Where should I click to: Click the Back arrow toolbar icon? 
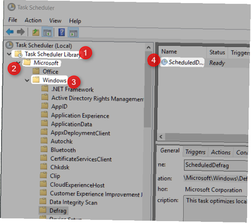(10, 32)
